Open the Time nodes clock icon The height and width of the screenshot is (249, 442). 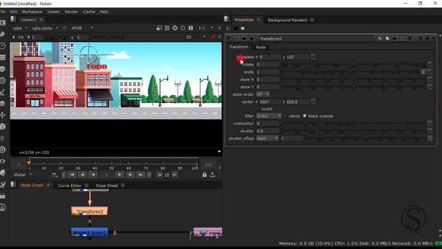click(3, 46)
